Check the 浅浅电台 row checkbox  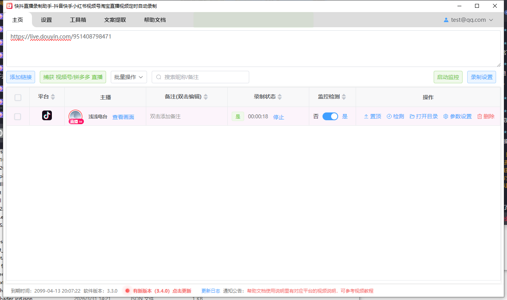(x=18, y=116)
